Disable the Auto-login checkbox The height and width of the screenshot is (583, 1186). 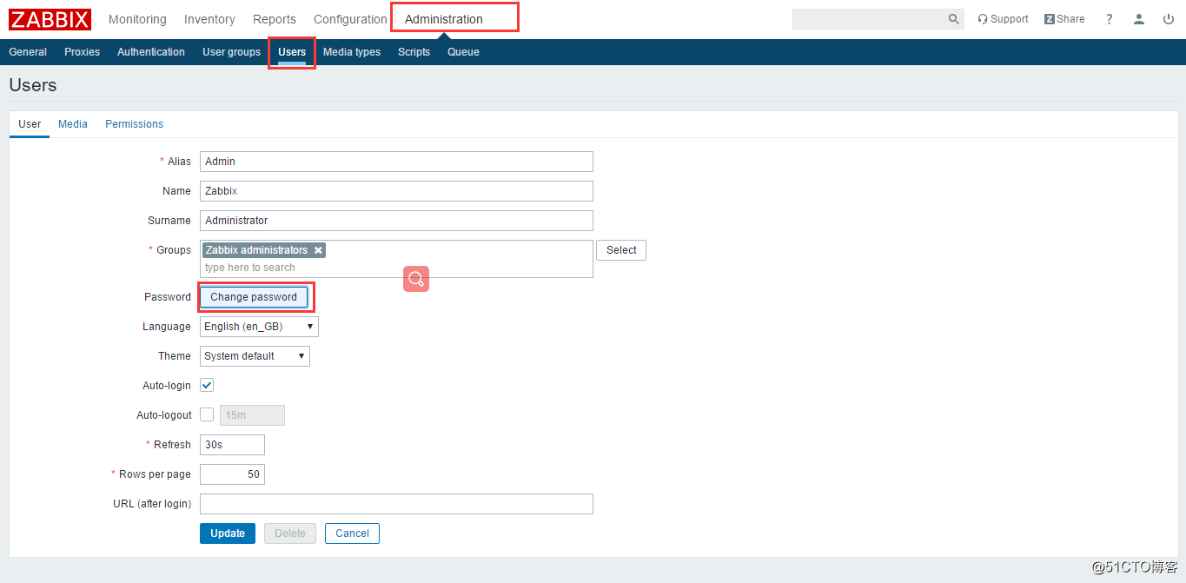point(206,385)
